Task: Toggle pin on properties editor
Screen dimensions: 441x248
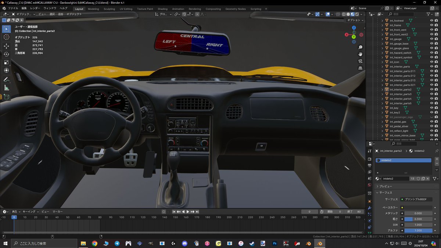Action: [x=437, y=151]
